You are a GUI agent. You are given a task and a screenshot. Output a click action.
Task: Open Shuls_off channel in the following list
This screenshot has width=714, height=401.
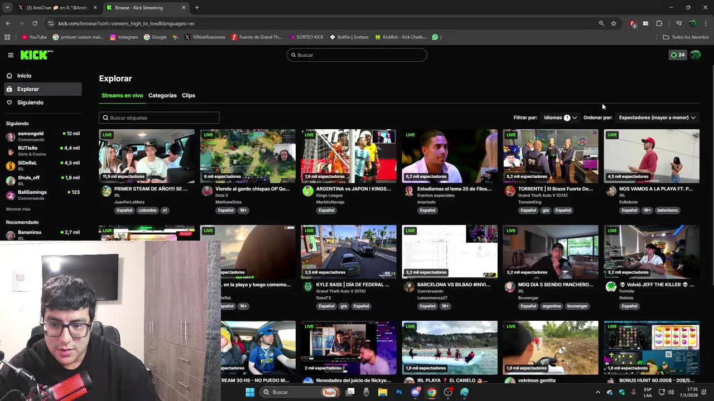43,180
